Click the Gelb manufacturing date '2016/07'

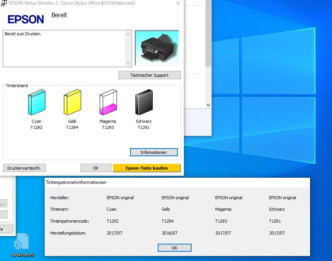pos(170,233)
